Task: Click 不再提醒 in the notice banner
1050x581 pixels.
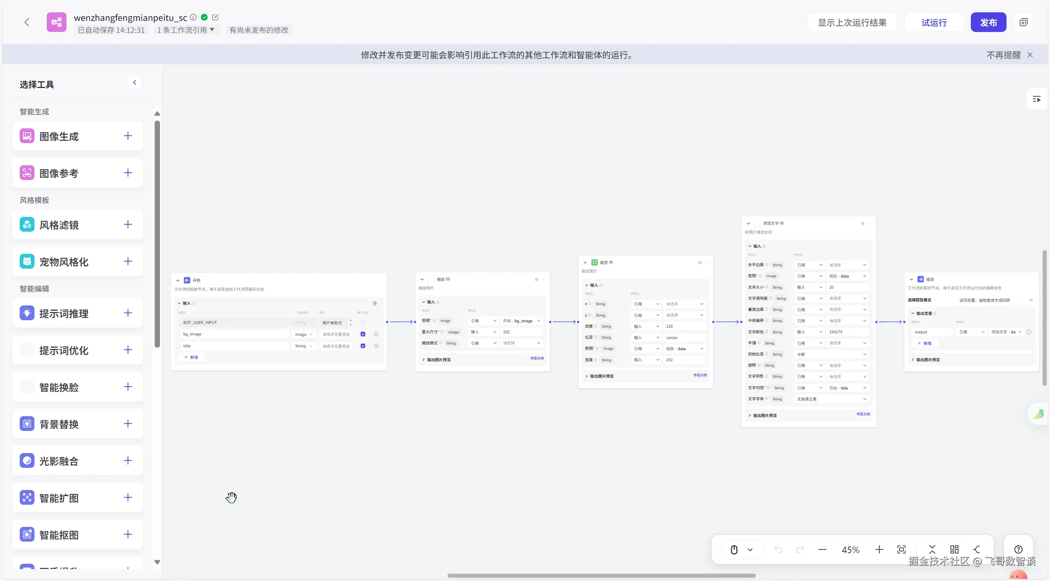Action: (1003, 55)
